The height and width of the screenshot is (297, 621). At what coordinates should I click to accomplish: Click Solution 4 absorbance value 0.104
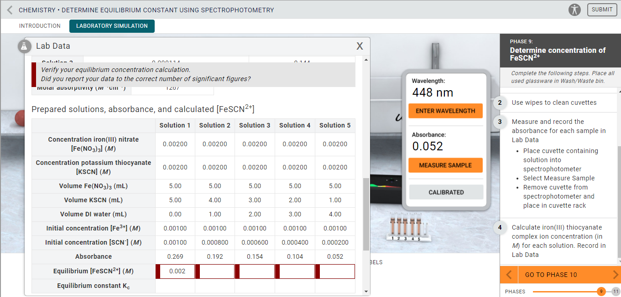pos(295,257)
